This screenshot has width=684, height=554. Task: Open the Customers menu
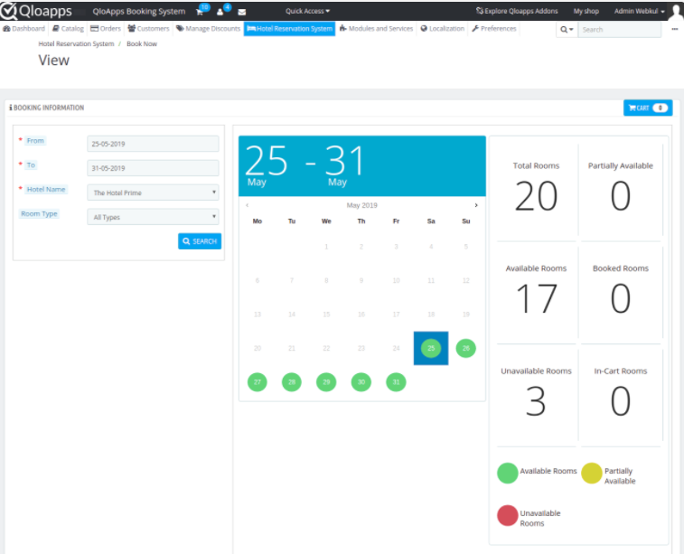[x=148, y=28]
